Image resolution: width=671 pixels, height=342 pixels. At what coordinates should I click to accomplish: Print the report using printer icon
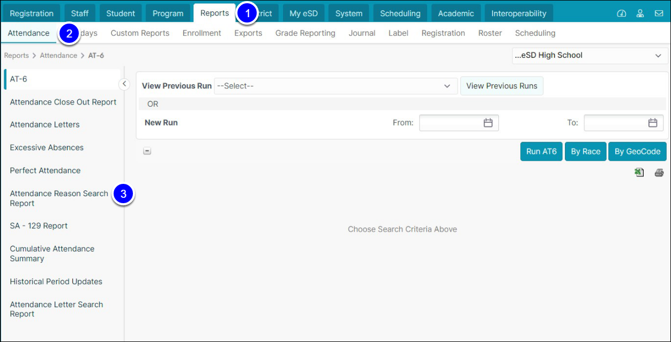pos(659,173)
